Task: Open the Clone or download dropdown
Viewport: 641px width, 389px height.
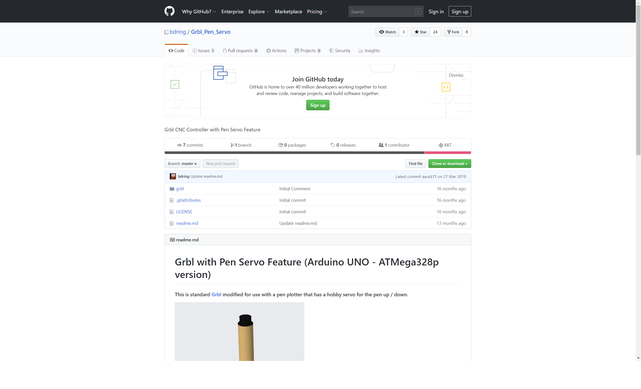Action: point(449,163)
